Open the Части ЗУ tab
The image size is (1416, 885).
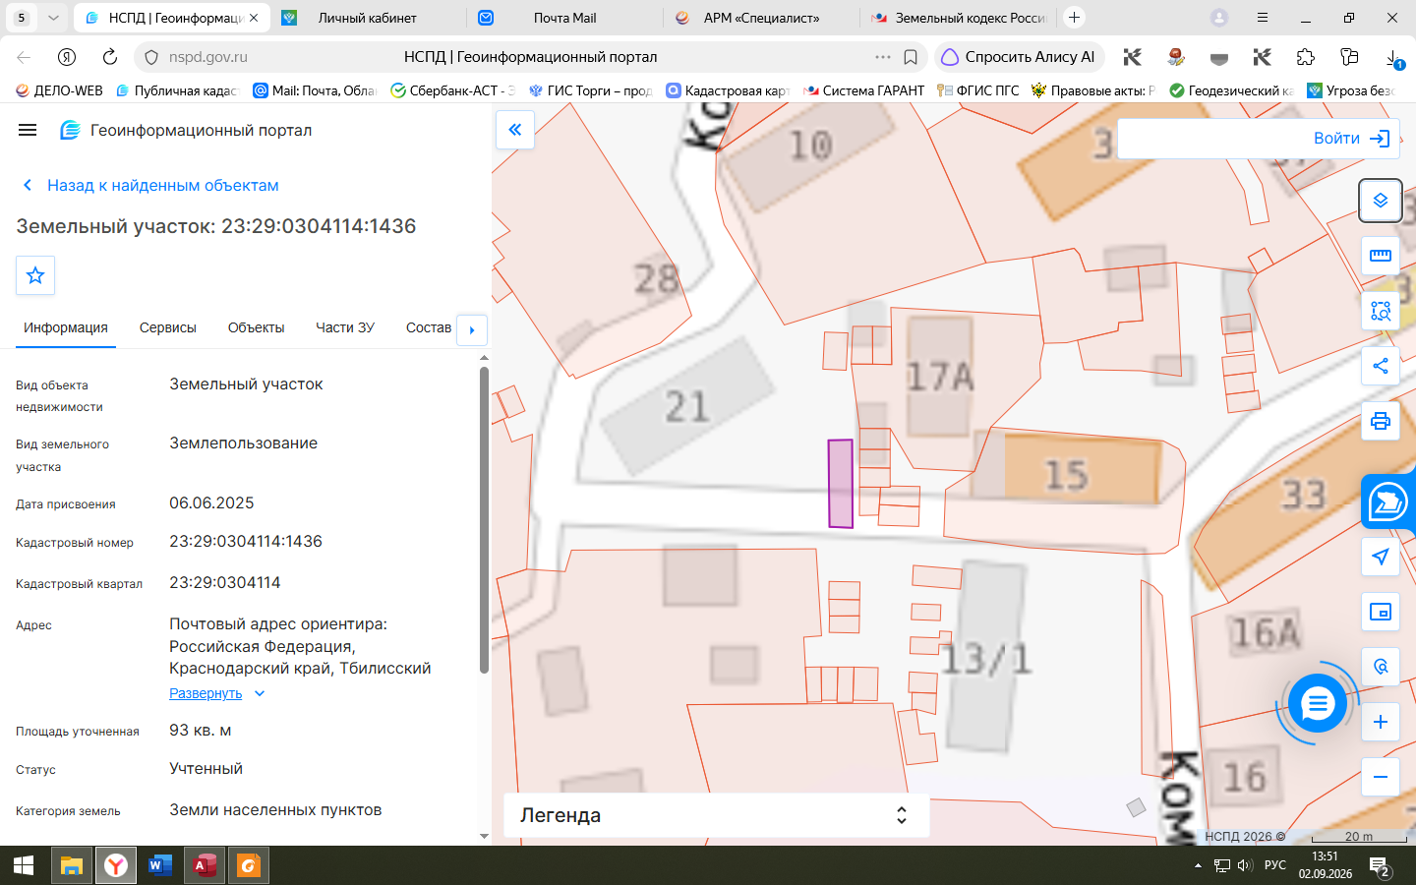point(345,327)
